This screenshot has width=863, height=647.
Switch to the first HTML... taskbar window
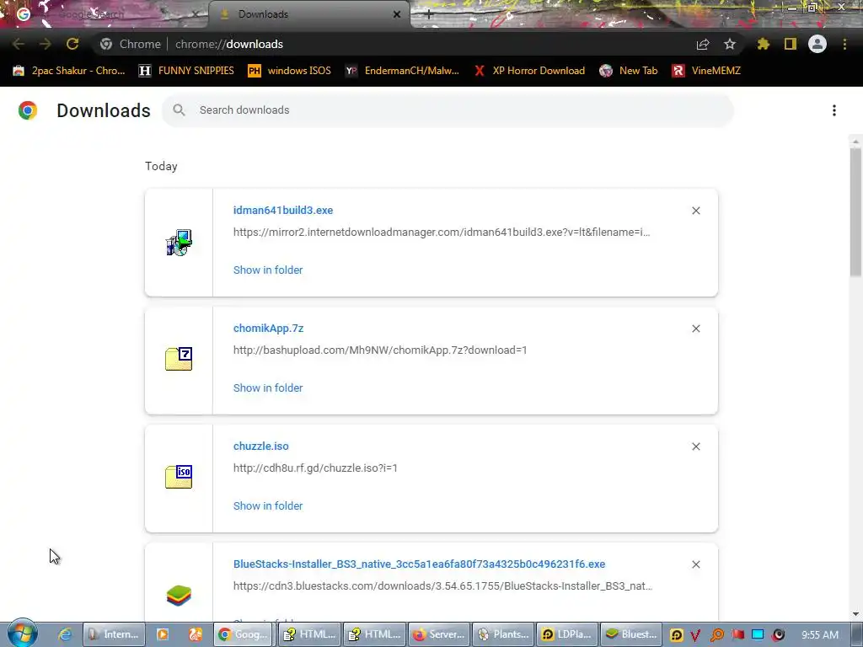click(308, 634)
